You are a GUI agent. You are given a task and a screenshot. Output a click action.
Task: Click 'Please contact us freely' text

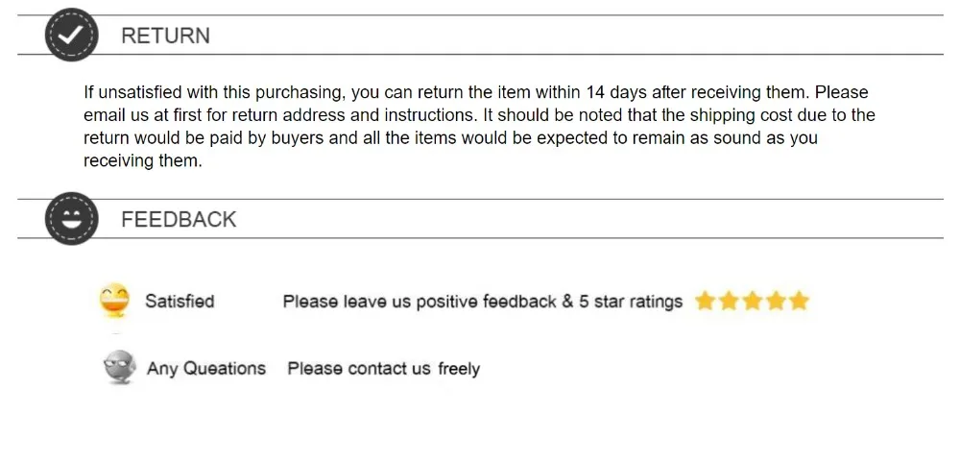tap(384, 368)
